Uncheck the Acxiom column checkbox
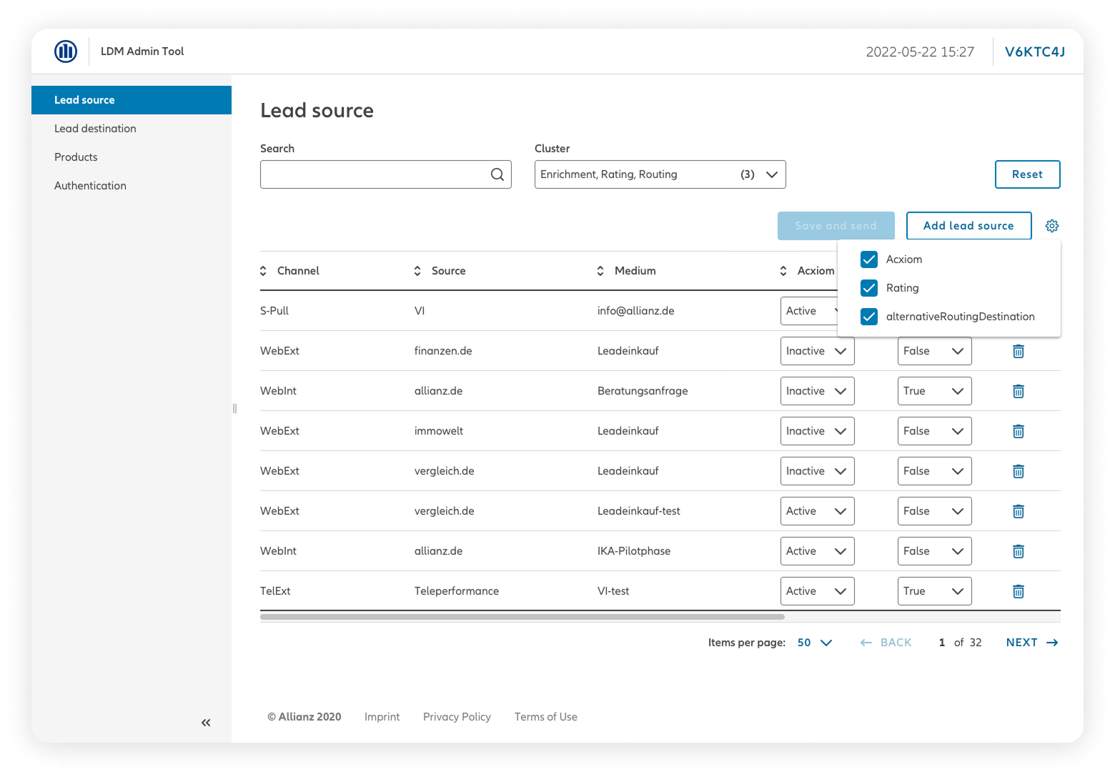1115x777 pixels. (x=869, y=259)
